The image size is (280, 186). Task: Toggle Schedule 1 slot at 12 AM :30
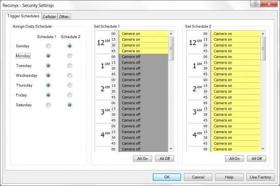point(144,45)
